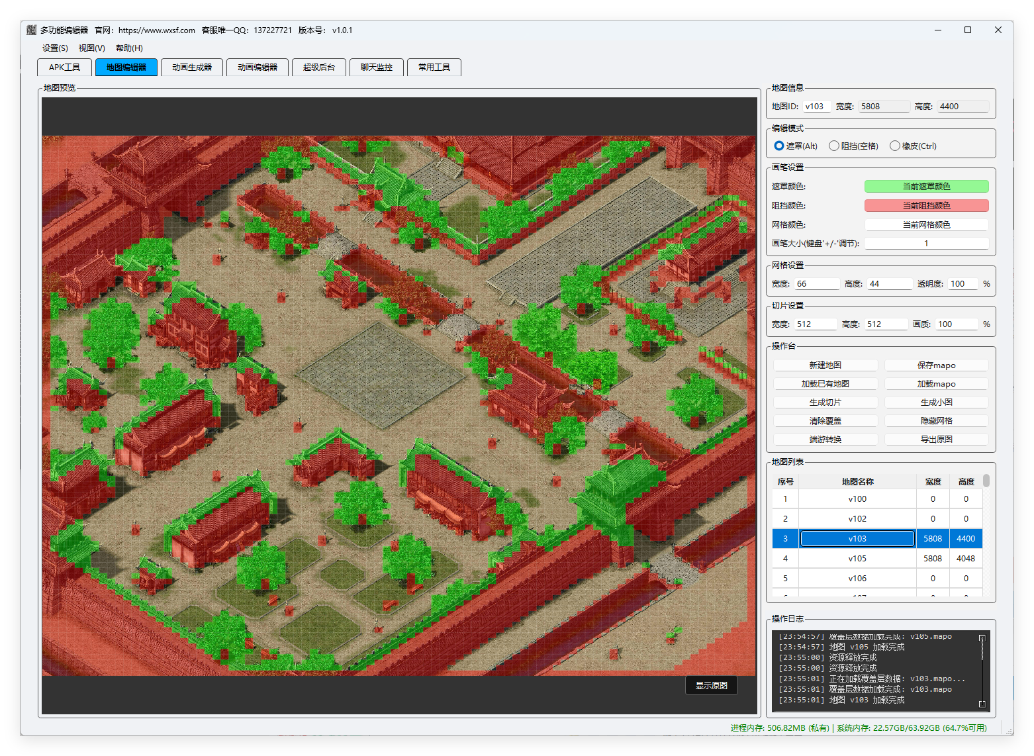This screenshot has height=756, width=1034.
Task: Click 显示原图 button on map preview
Action: [x=711, y=686]
